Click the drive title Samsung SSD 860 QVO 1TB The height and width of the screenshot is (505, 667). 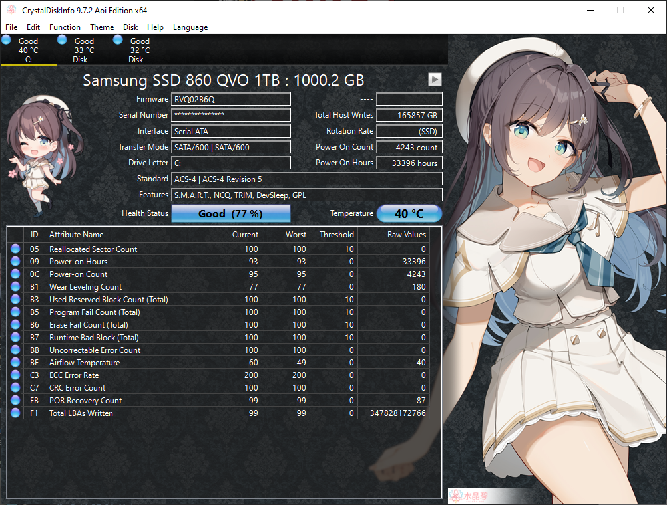point(223,80)
